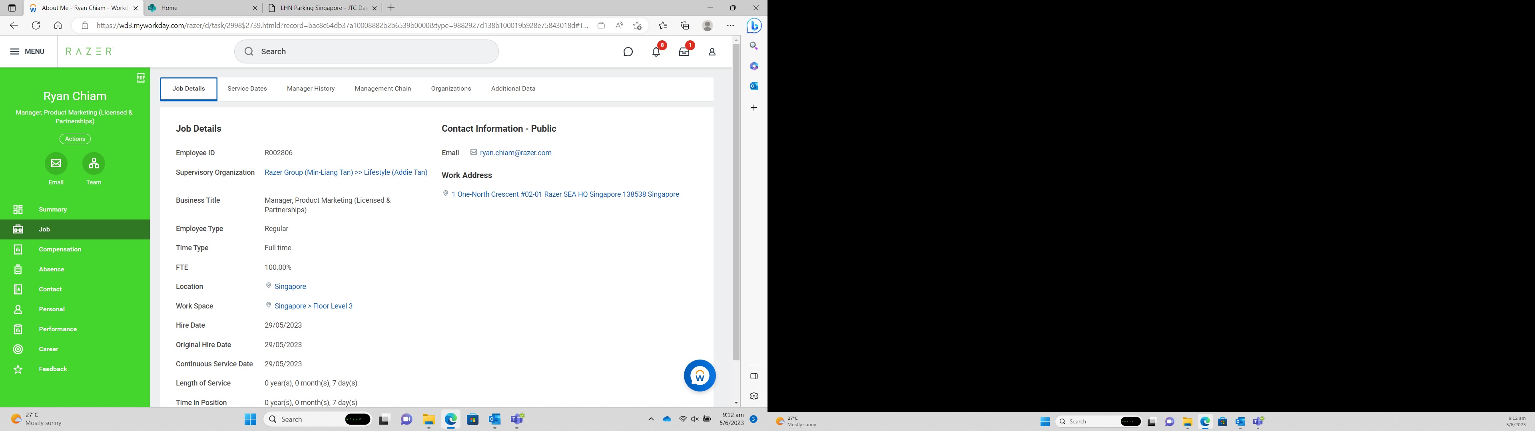Click the Actions button under Ryan Chiam

75,139
